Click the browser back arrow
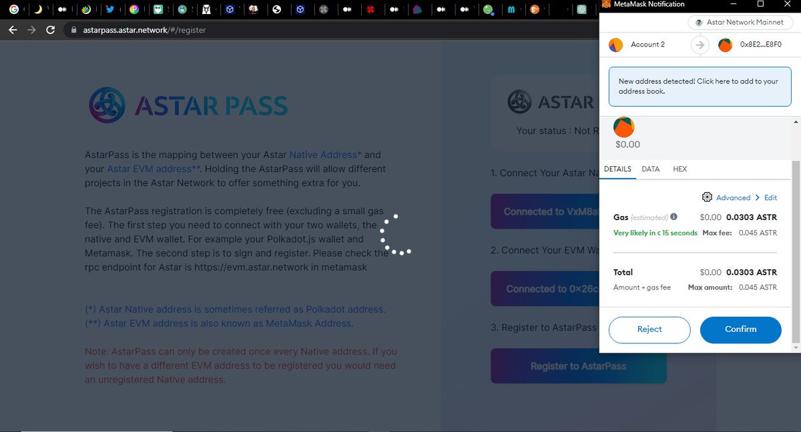801x432 pixels. pyautogui.click(x=13, y=30)
